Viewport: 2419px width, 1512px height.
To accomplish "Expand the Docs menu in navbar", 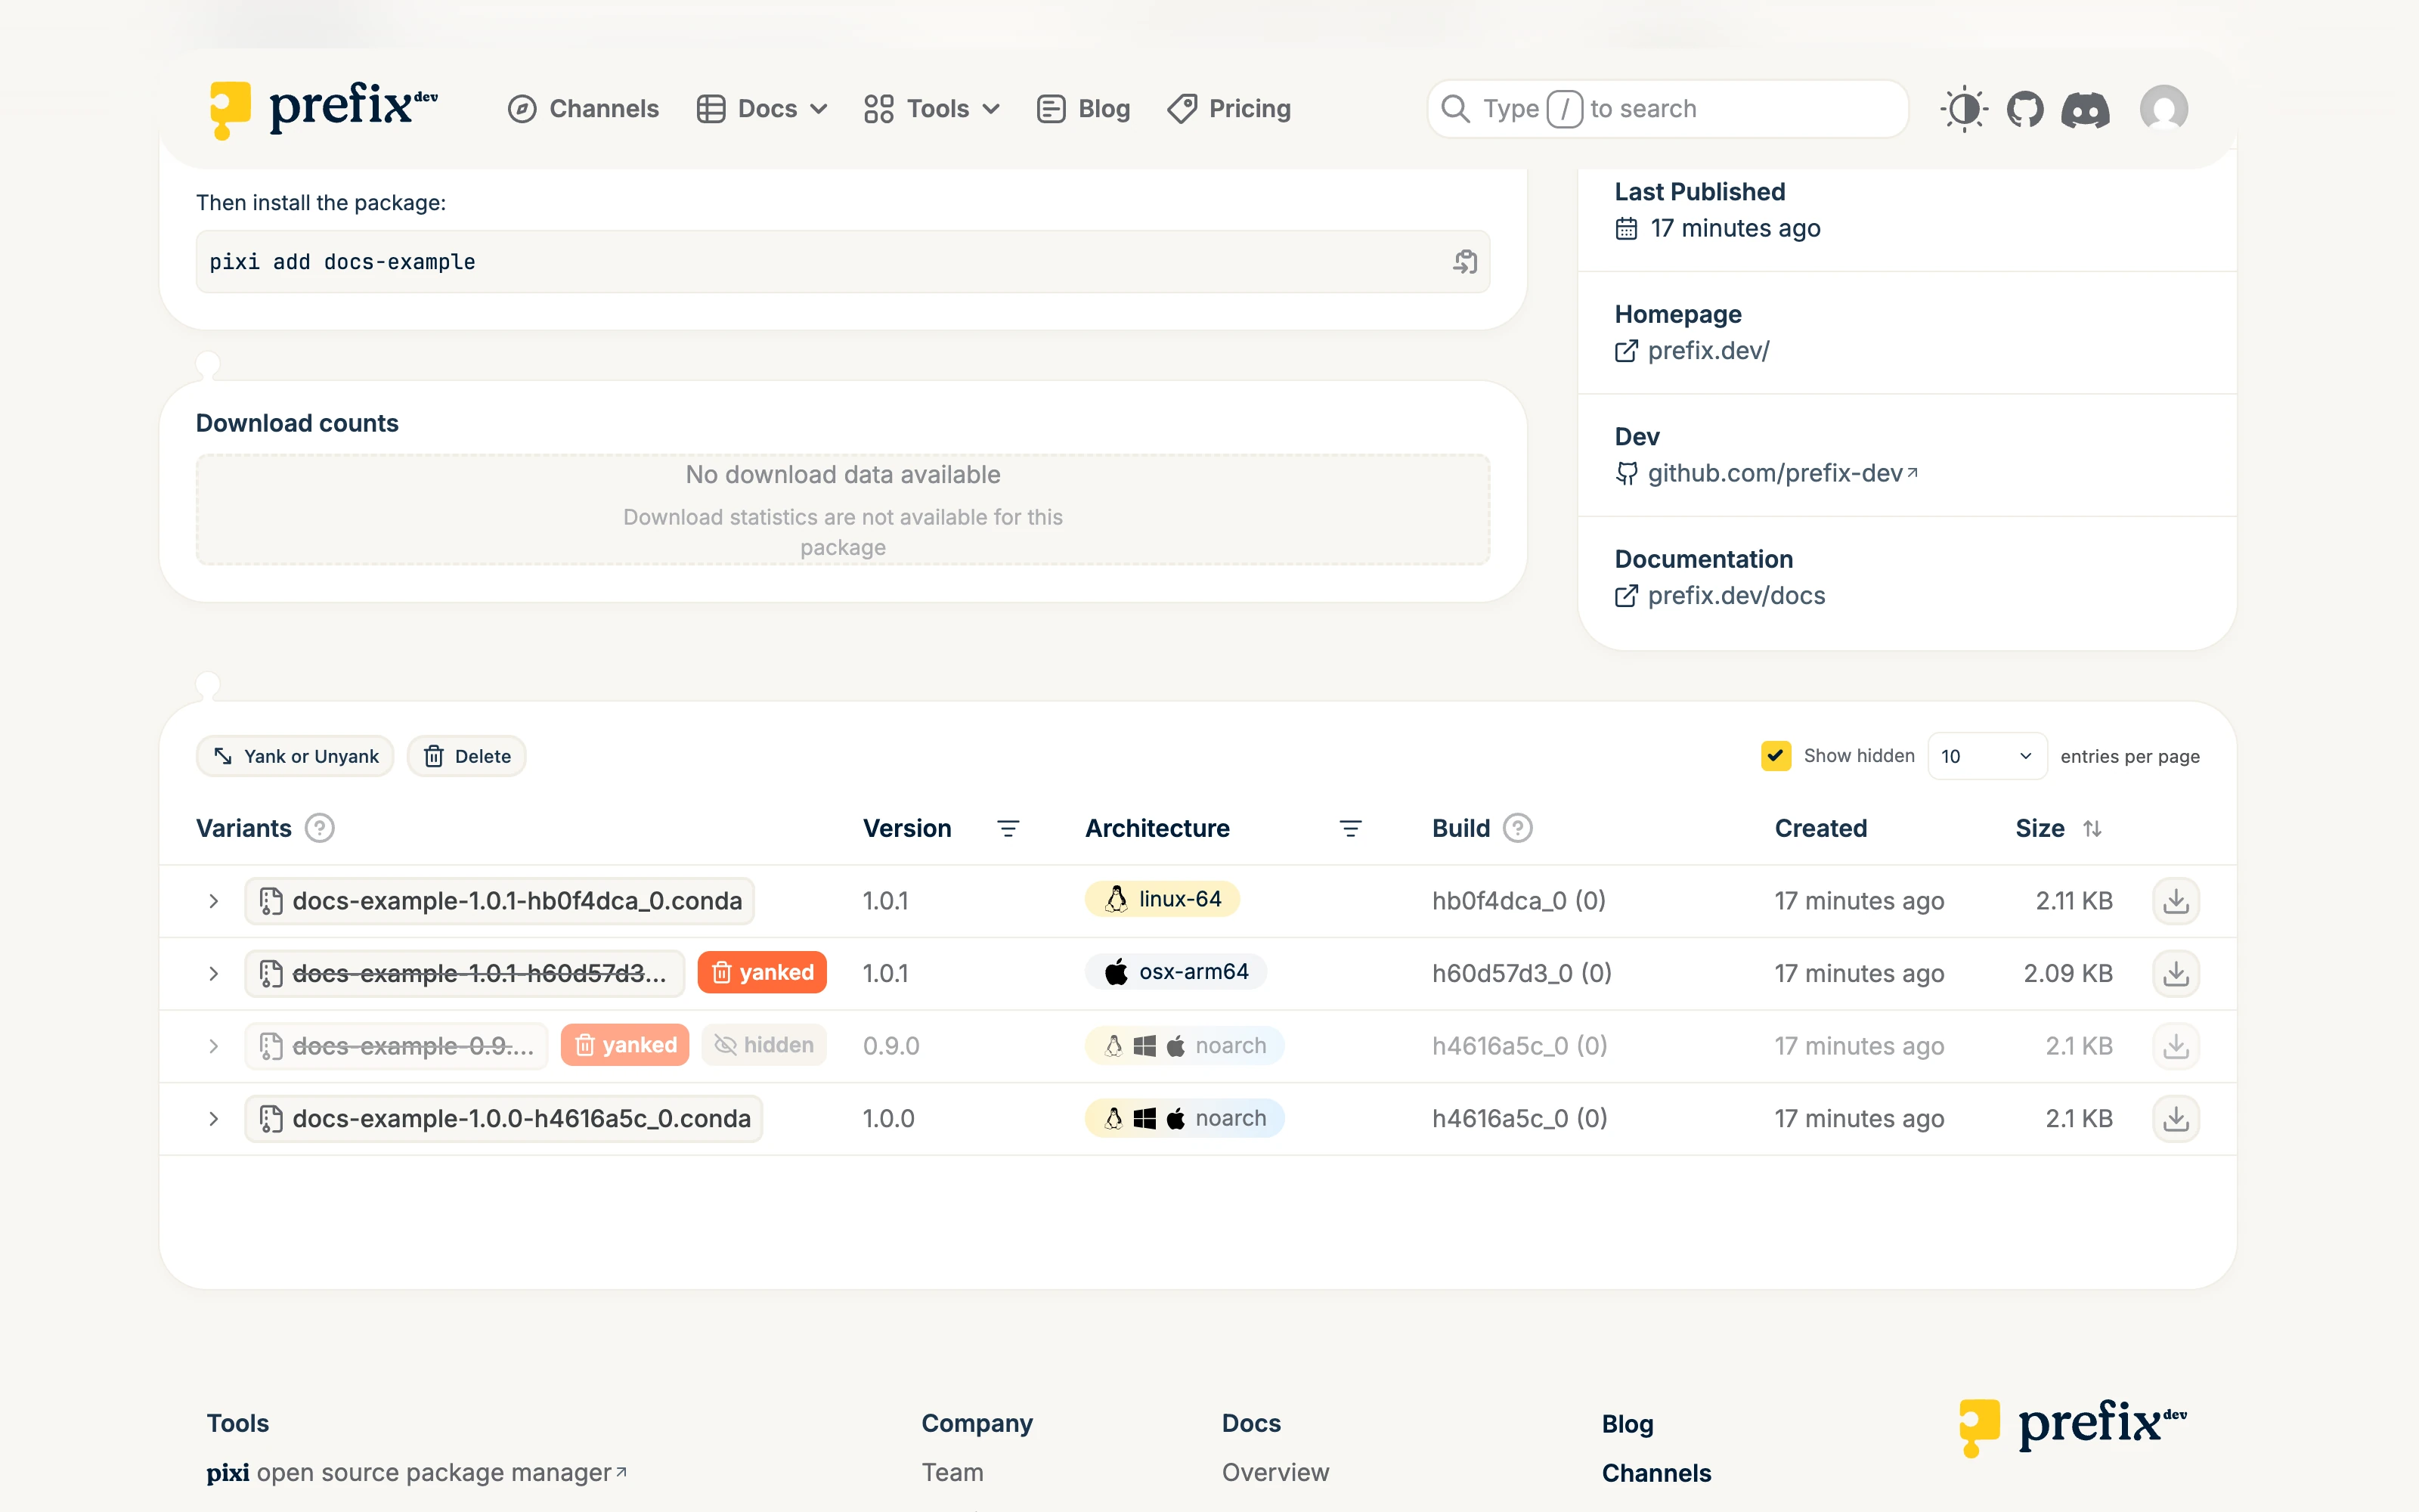I will click(762, 108).
